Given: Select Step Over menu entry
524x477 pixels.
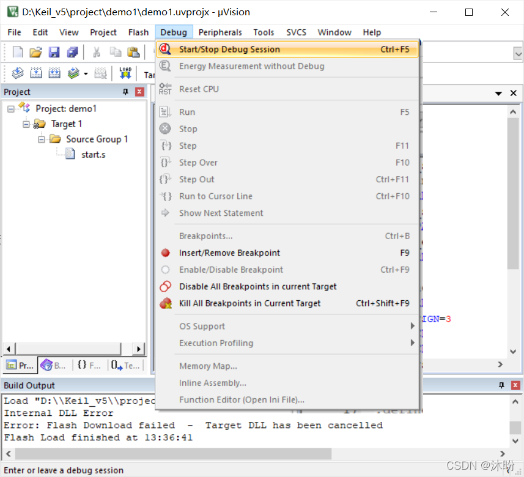Looking at the screenshot, I should point(287,163).
